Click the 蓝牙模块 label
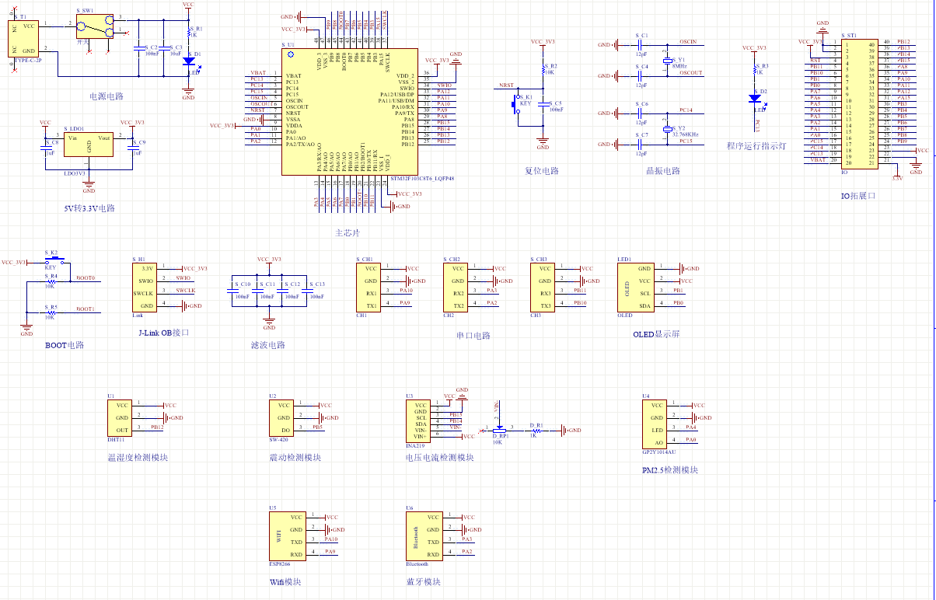 tap(424, 581)
